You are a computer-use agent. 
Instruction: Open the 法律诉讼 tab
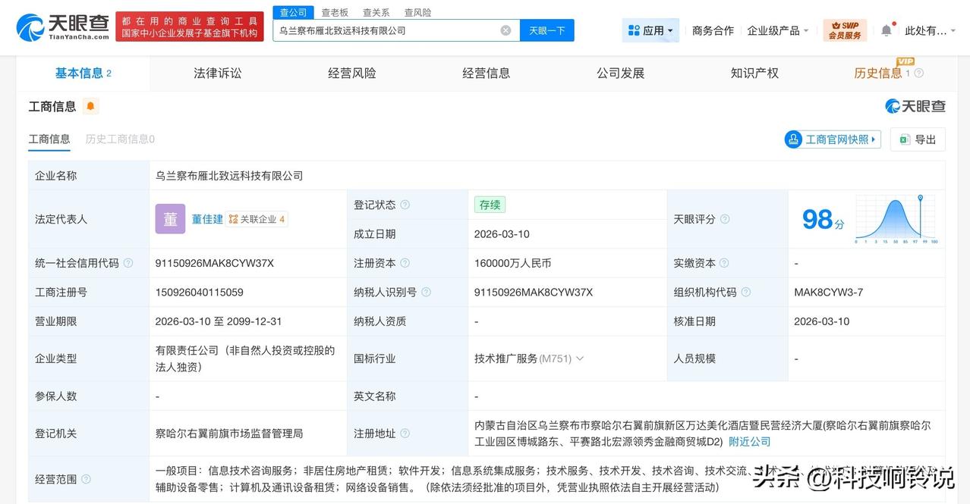[217, 73]
